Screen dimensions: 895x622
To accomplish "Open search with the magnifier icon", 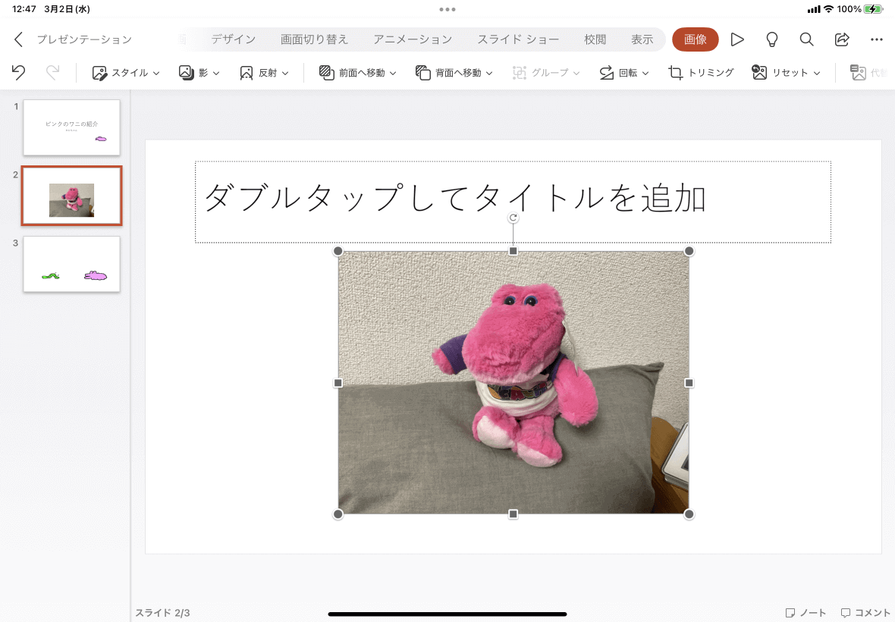I will 806,39.
